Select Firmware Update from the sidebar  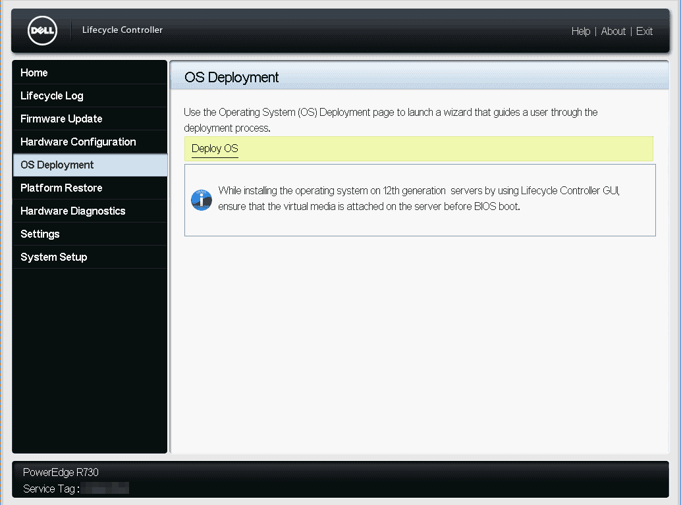[x=61, y=119]
